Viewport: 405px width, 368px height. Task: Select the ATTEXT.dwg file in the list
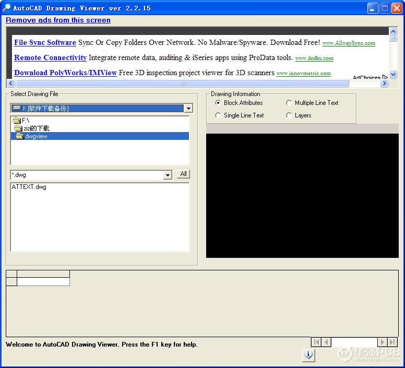tap(29, 187)
